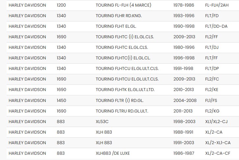The height and width of the screenshot is (160, 239).
Task: Click the XL53C model cell
Action: click(102, 121)
